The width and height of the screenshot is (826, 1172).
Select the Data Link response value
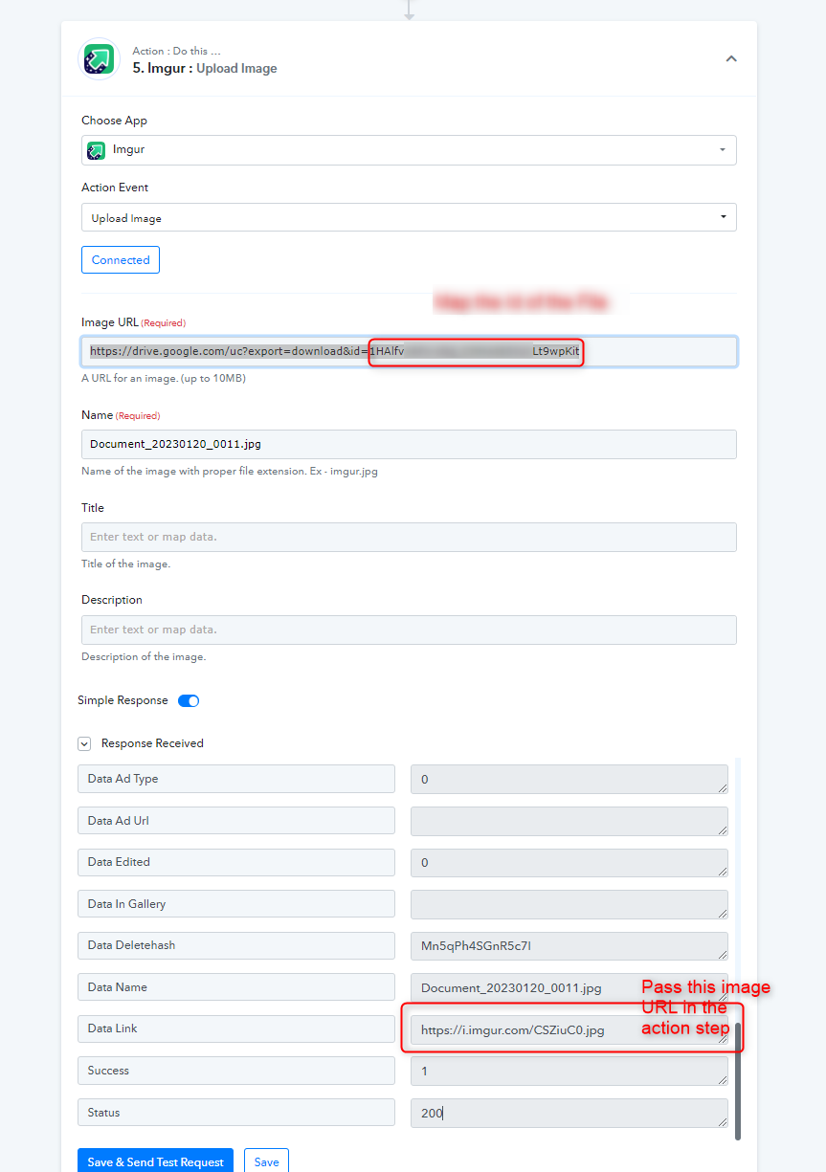click(569, 1030)
